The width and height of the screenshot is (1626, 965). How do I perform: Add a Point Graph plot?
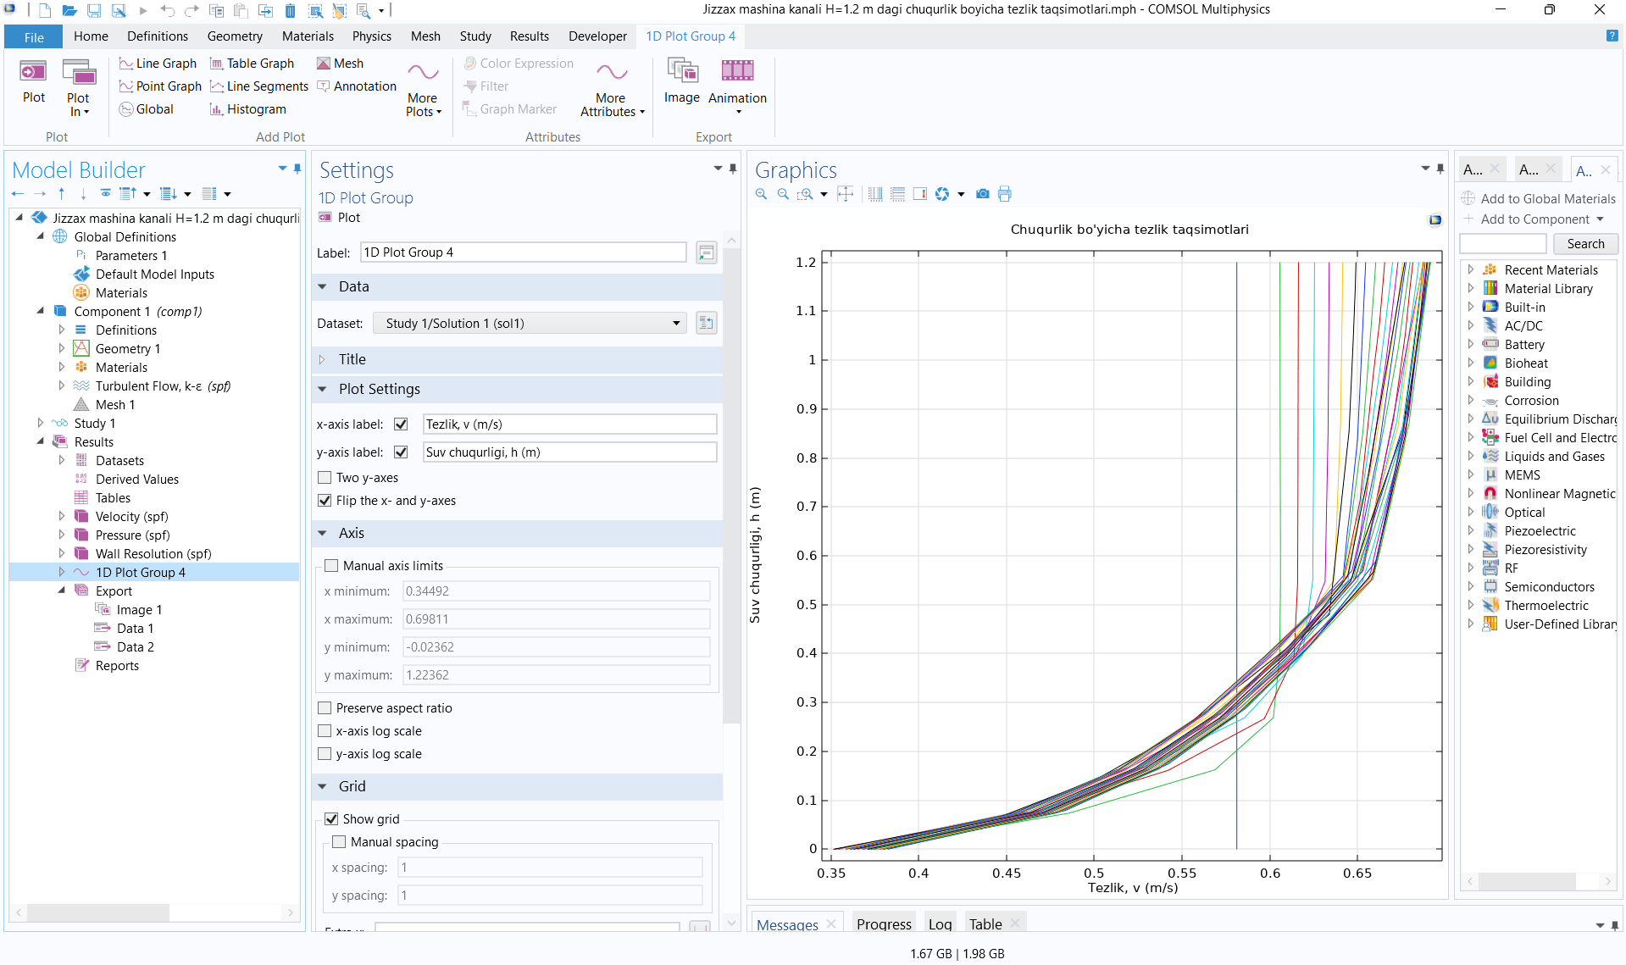tap(160, 86)
